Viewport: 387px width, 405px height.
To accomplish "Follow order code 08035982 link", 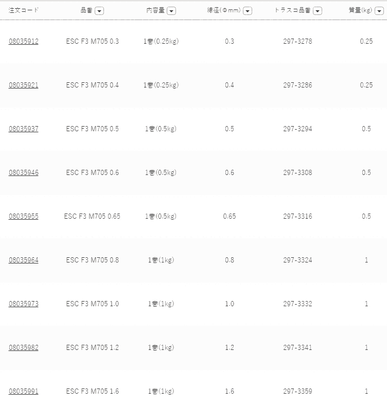I will (23, 347).
